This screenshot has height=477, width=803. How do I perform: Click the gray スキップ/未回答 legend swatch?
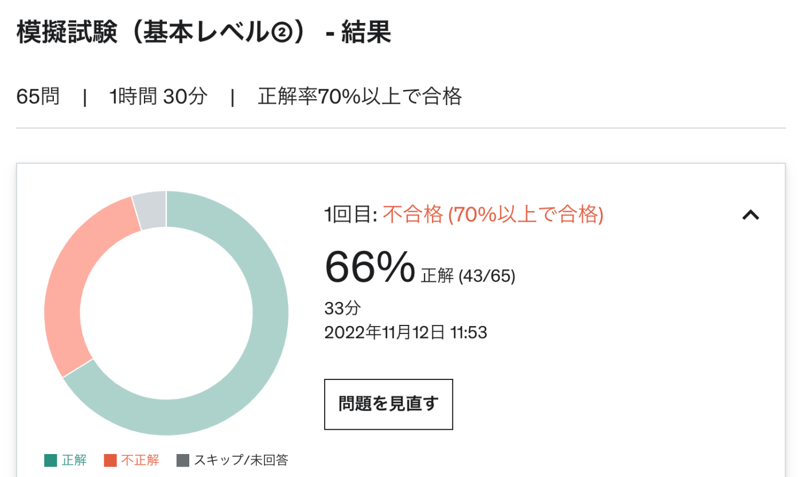(183, 460)
